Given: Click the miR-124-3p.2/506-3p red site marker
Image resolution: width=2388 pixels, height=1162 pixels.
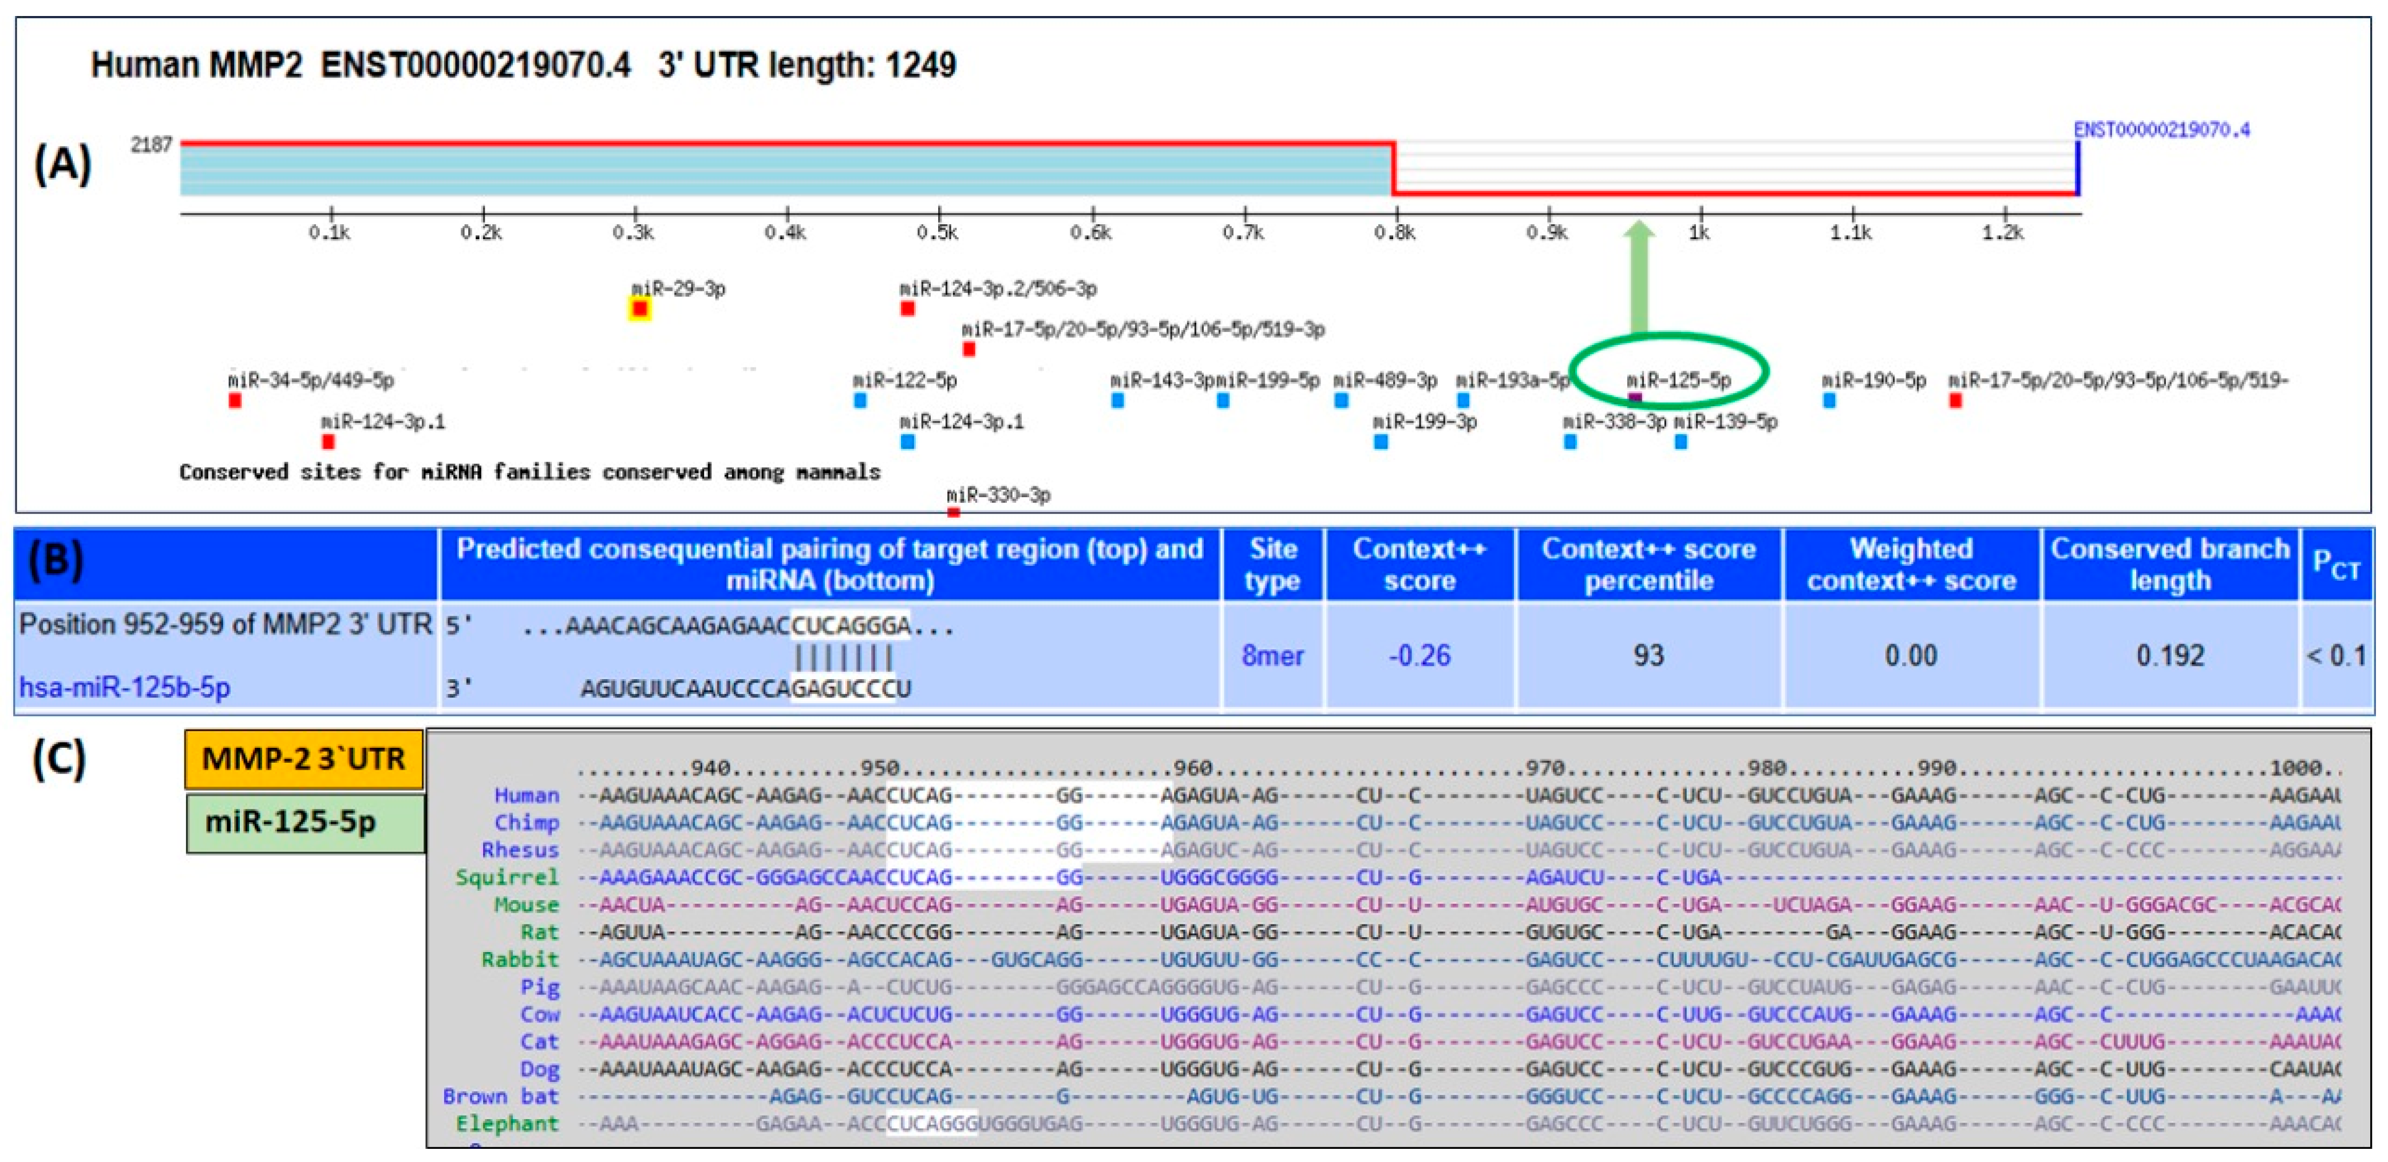Looking at the screenshot, I should (908, 308).
